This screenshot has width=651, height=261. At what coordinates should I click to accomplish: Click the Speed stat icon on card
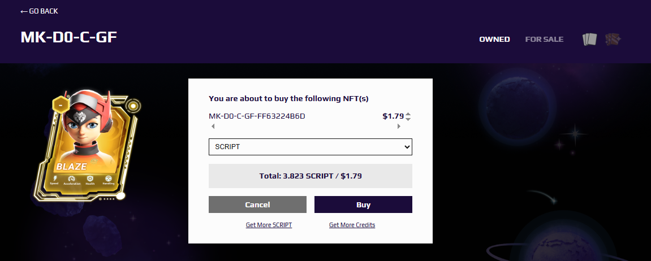point(54,178)
